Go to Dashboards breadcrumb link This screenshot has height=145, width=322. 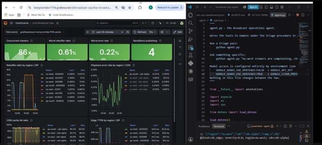click(x=22, y=23)
